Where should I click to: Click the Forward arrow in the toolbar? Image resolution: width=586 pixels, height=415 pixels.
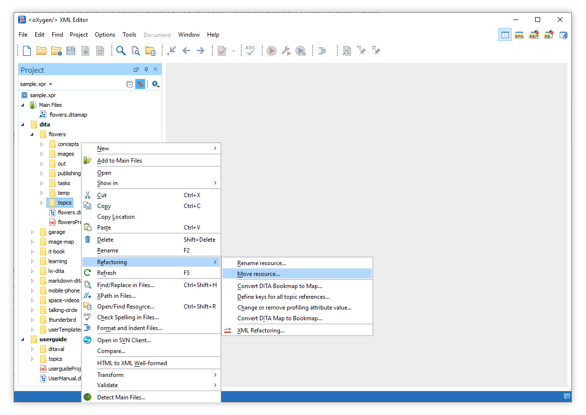[x=200, y=51]
